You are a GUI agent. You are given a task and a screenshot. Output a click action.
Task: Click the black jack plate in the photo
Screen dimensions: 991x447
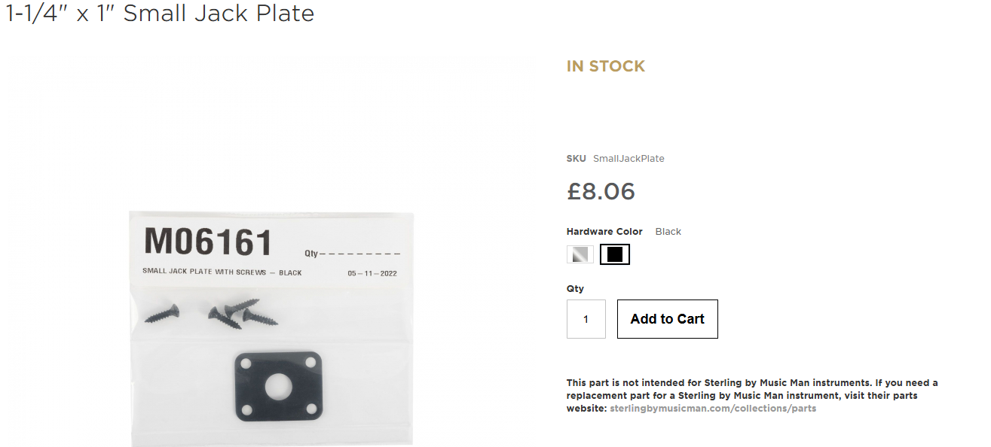coord(278,385)
